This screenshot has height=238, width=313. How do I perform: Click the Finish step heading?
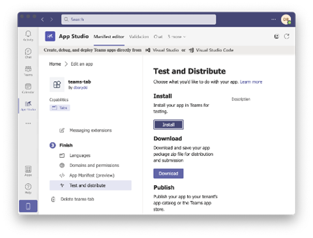tap(66, 145)
